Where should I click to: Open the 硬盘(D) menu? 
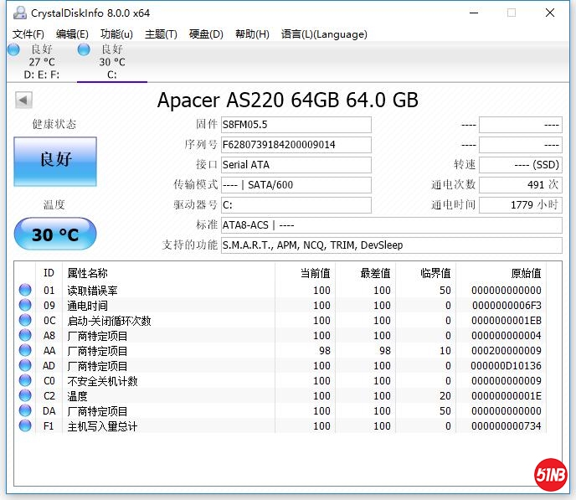click(206, 34)
